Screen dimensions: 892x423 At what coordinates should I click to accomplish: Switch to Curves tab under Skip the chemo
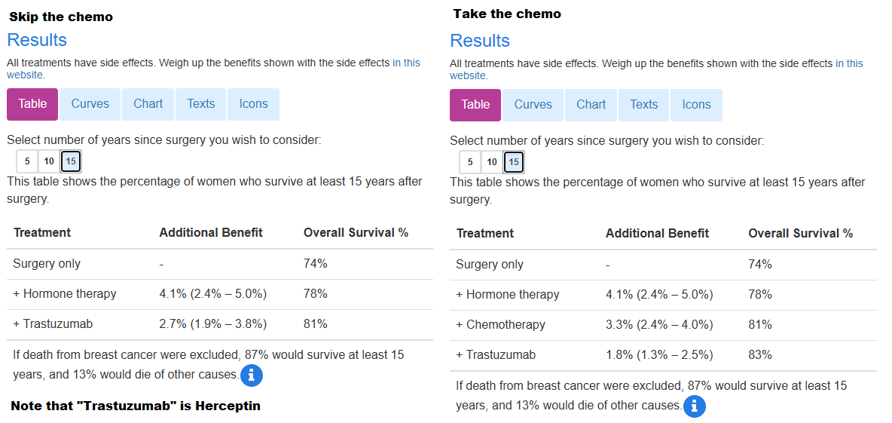pyautogui.click(x=90, y=104)
